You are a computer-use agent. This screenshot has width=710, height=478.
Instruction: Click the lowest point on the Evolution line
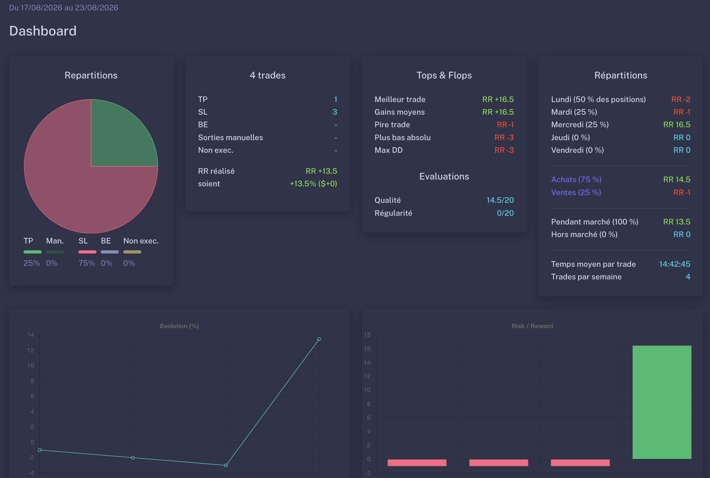[226, 465]
